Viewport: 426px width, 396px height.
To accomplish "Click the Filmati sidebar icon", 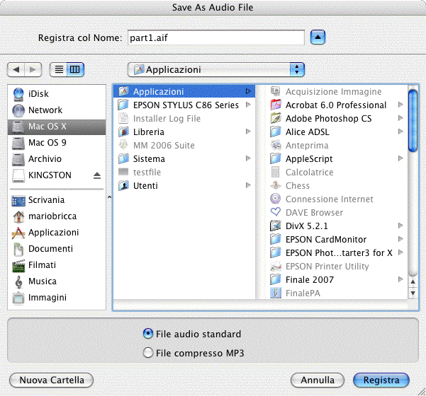I will [19, 265].
